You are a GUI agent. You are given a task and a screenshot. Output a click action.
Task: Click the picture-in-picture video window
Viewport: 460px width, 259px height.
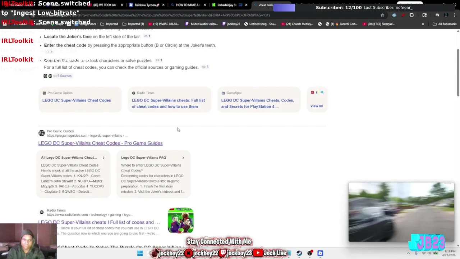click(x=401, y=212)
